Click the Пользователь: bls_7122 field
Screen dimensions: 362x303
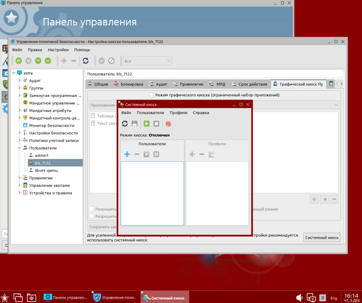pos(214,74)
